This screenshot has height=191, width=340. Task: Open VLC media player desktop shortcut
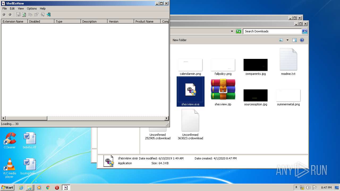[x=10, y=168]
